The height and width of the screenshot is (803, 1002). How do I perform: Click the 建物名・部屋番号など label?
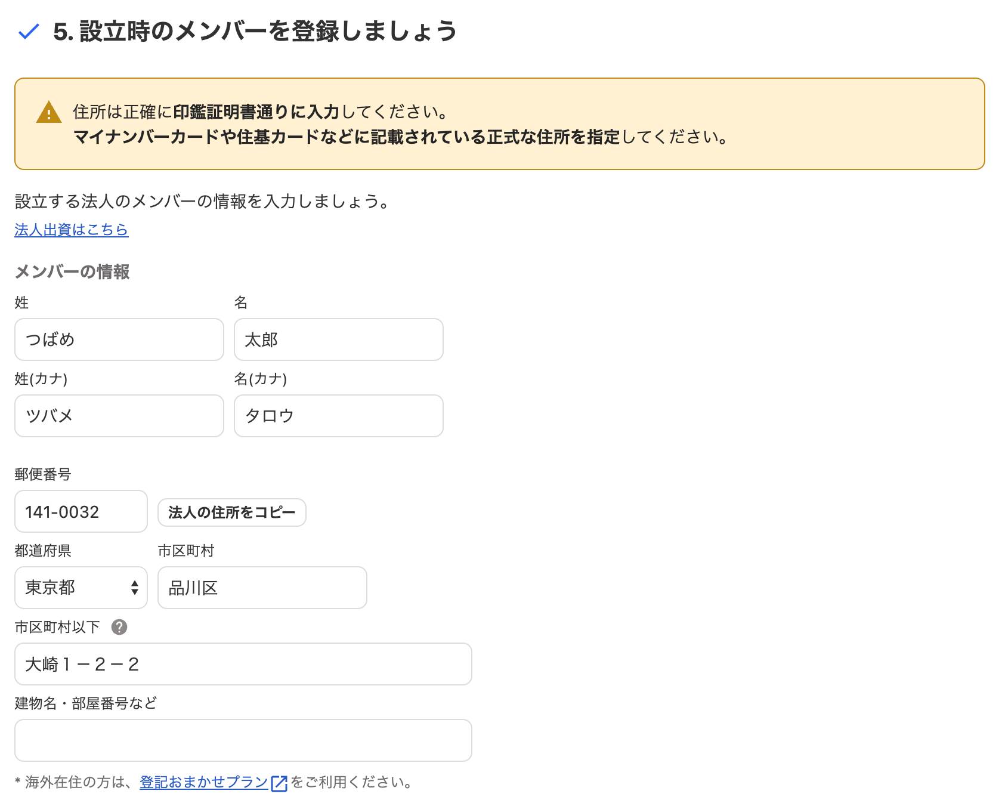pyautogui.click(x=86, y=703)
